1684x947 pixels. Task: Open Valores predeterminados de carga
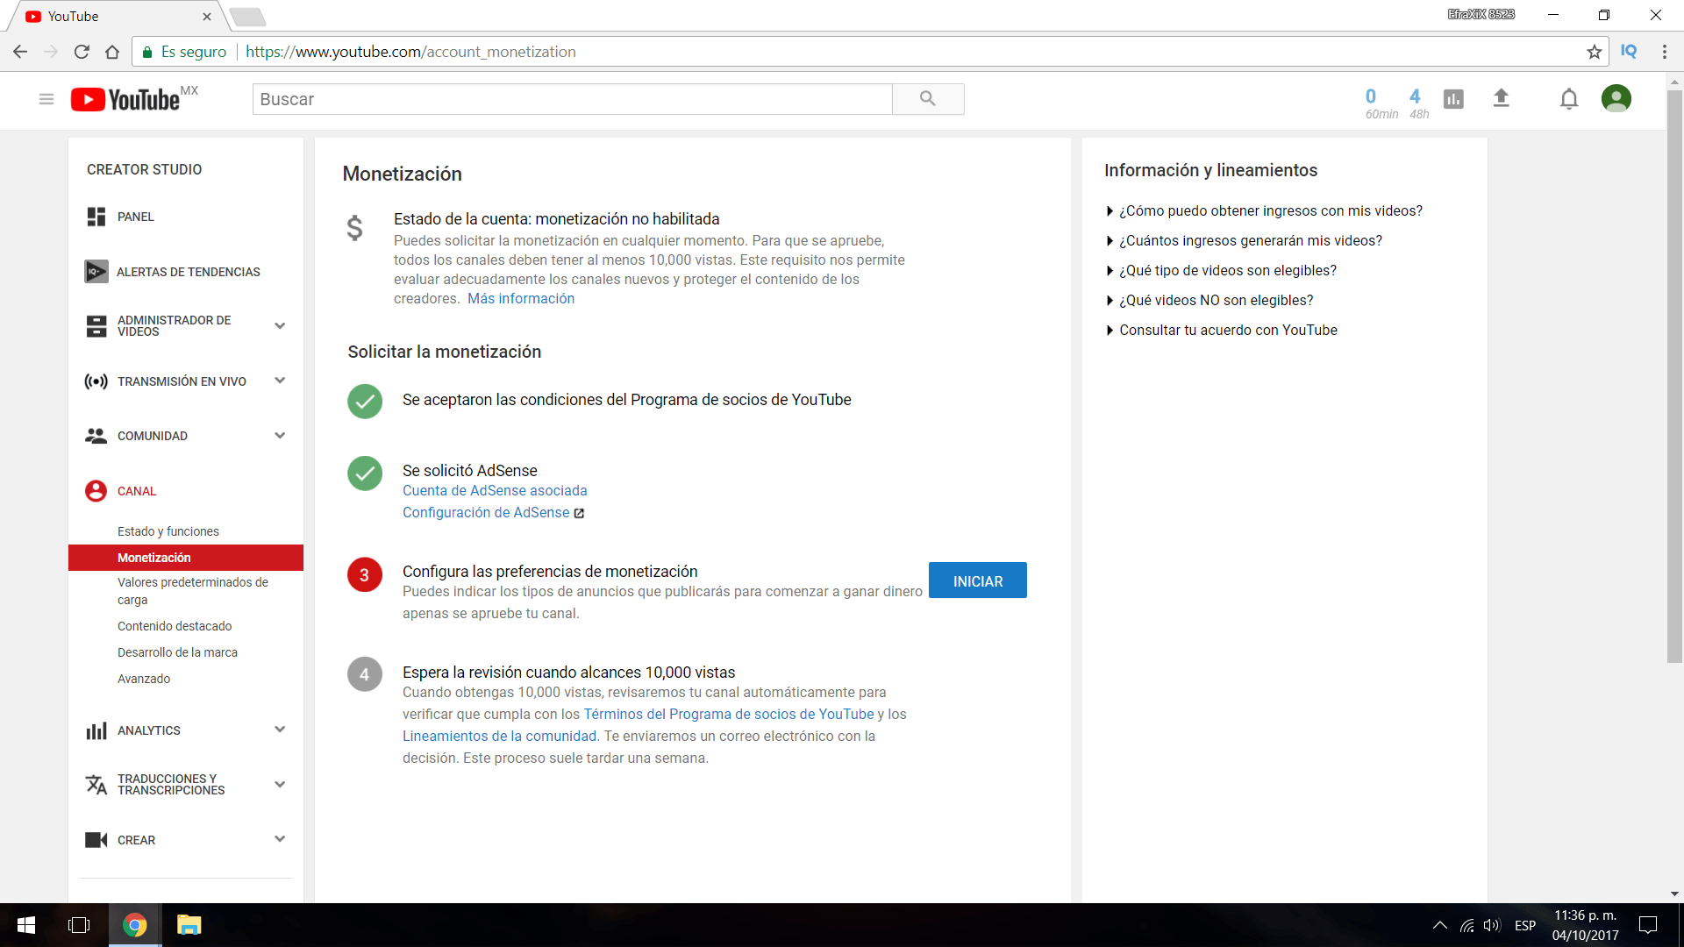pyautogui.click(x=193, y=591)
